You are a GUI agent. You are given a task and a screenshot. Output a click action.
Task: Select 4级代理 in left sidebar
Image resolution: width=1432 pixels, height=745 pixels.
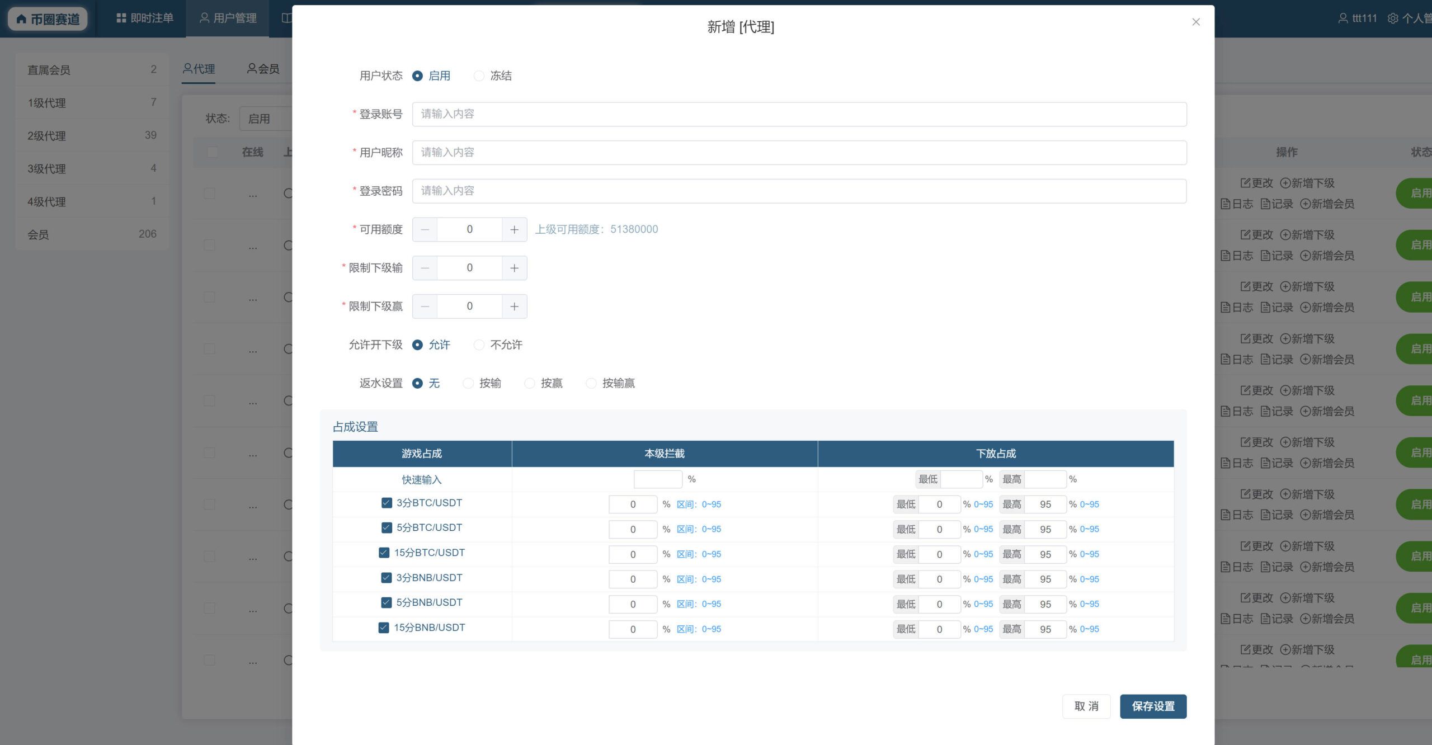coord(92,201)
